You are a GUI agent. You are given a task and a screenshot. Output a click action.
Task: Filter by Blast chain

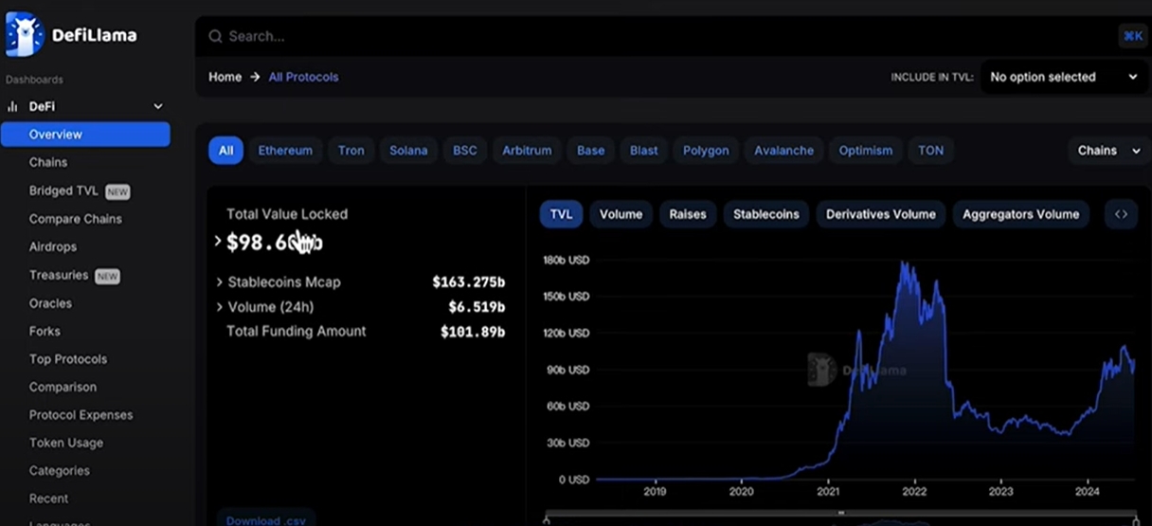(x=644, y=151)
